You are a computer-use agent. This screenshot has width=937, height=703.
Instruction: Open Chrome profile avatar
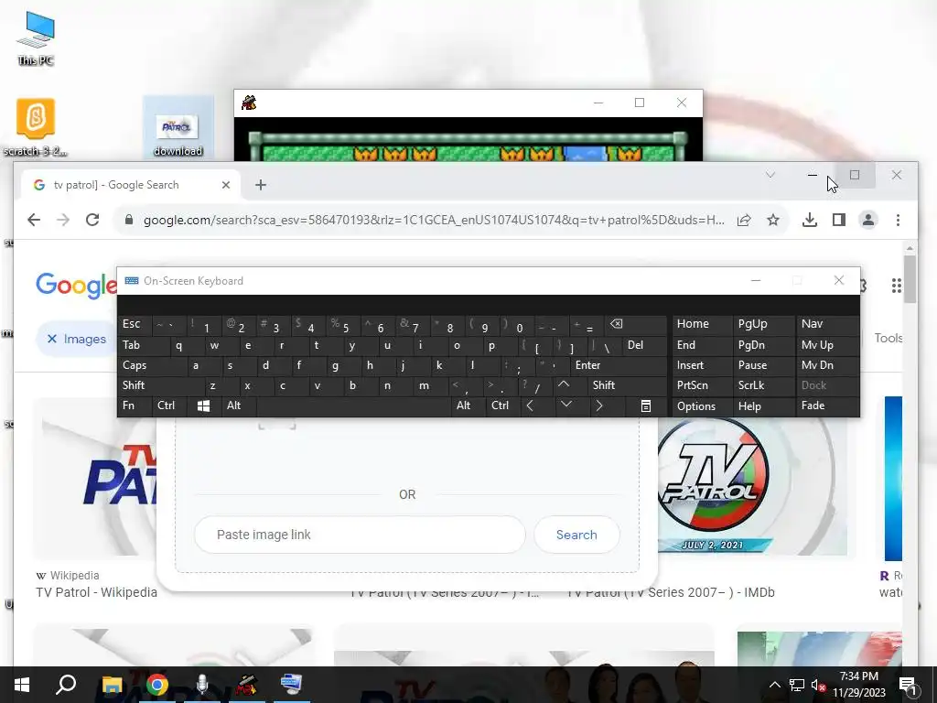click(x=868, y=220)
